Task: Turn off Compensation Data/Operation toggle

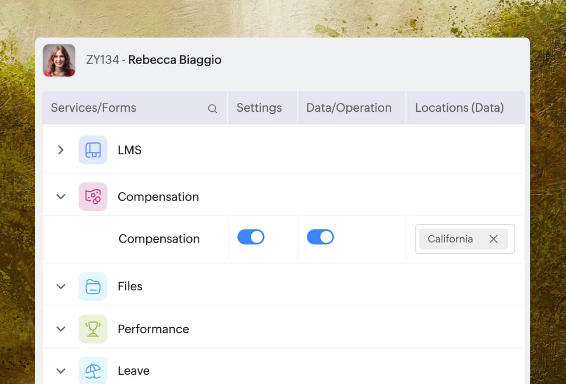Action: tap(320, 237)
